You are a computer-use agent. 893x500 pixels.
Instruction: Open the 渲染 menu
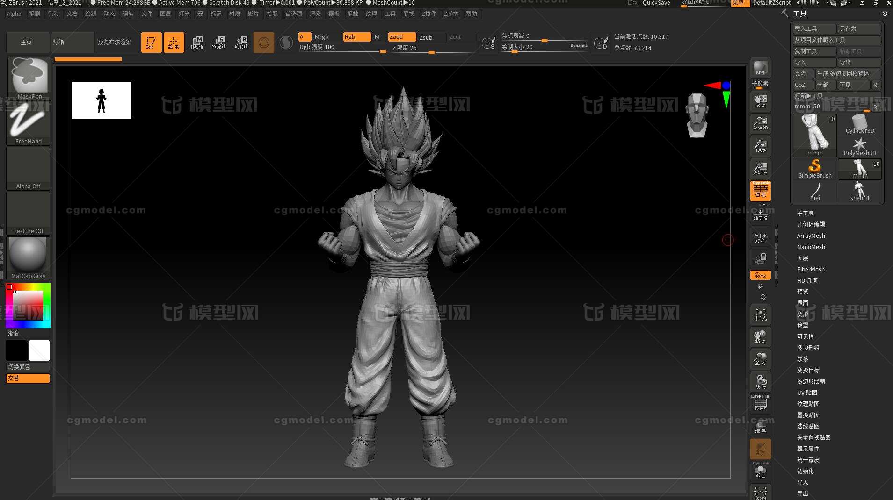point(315,14)
